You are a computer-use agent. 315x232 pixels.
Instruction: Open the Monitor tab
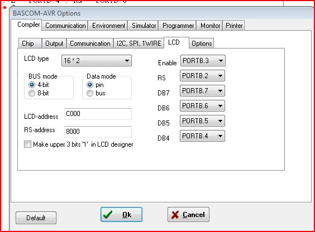[x=210, y=26]
